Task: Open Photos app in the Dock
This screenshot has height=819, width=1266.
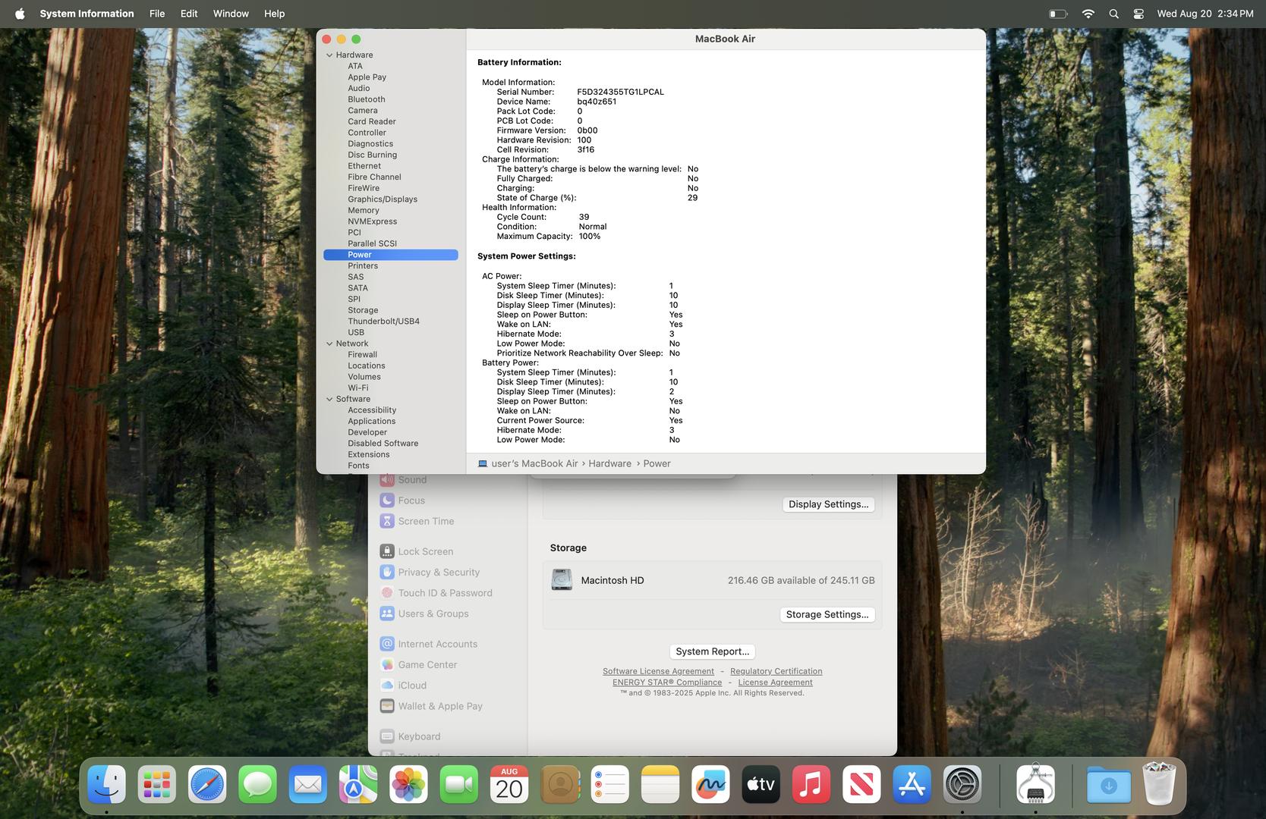Action: 408,784
